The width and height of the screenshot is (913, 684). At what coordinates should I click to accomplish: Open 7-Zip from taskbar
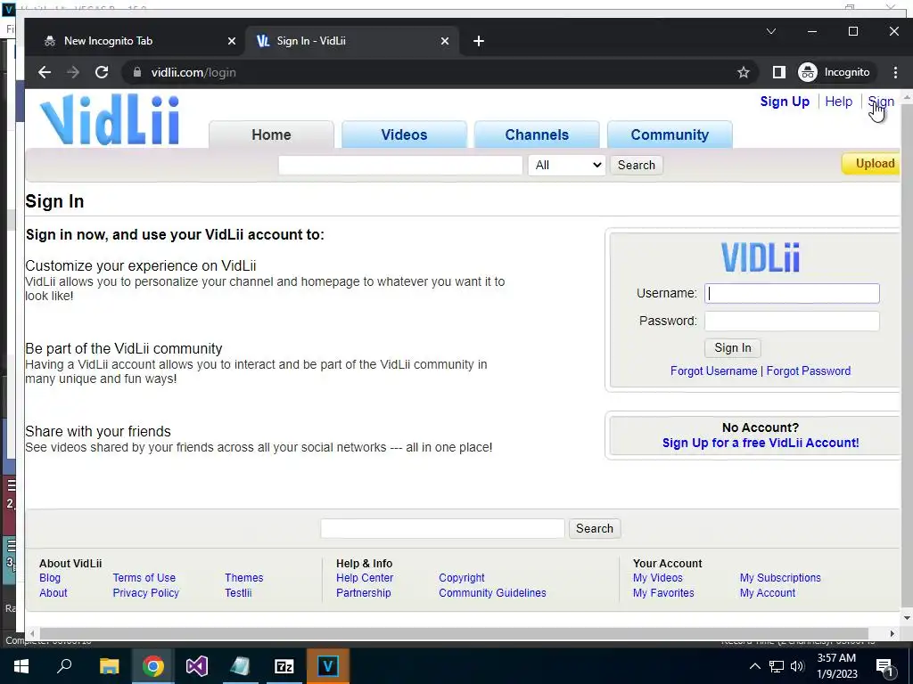click(x=284, y=666)
